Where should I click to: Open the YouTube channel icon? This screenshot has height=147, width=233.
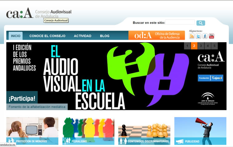click(211, 36)
